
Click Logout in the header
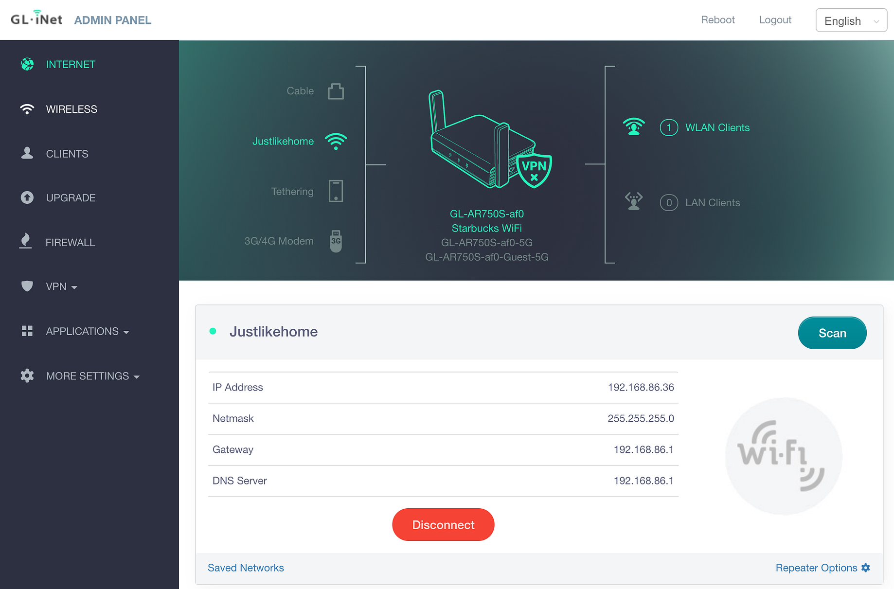[x=775, y=20]
